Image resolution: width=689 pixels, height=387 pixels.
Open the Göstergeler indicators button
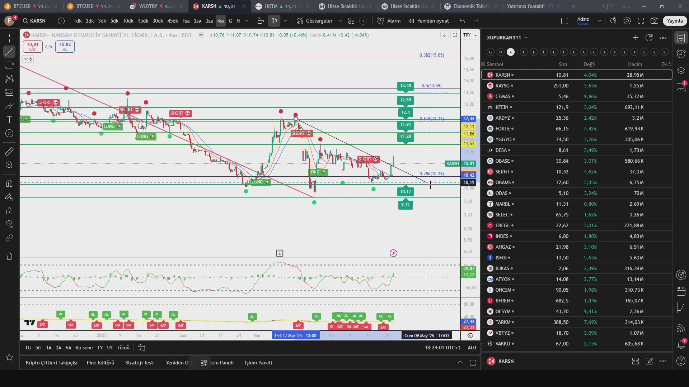pos(315,21)
